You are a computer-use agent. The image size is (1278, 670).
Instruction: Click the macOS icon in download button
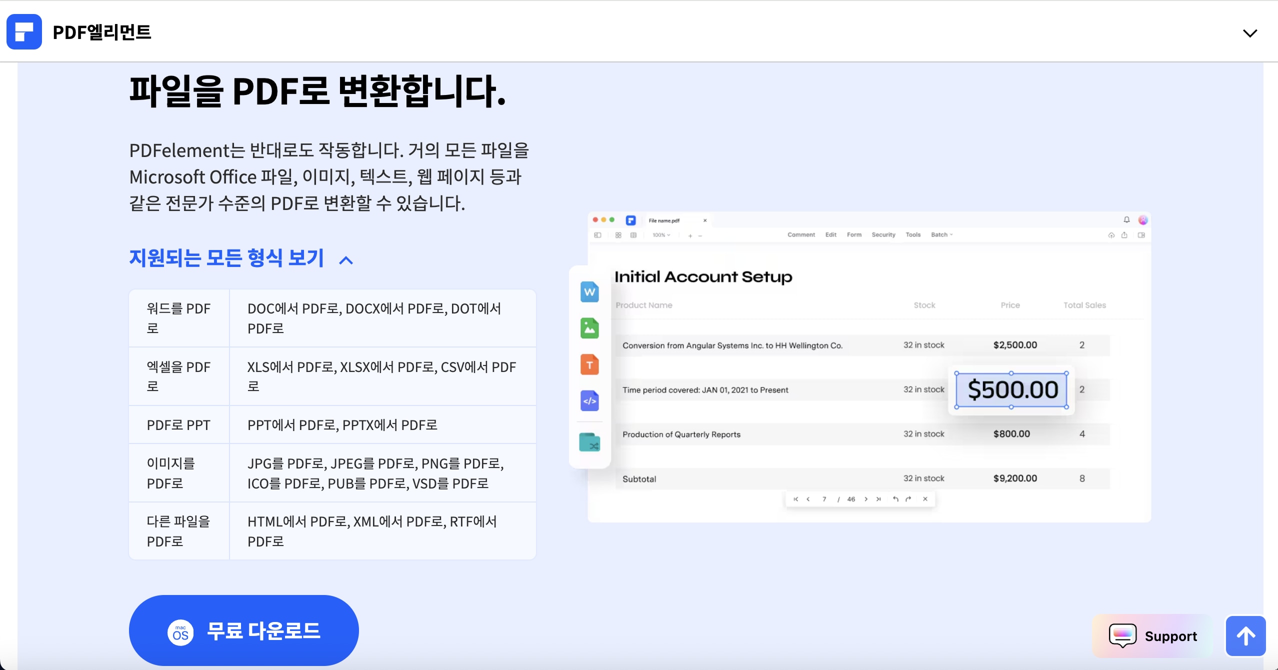point(180,633)
